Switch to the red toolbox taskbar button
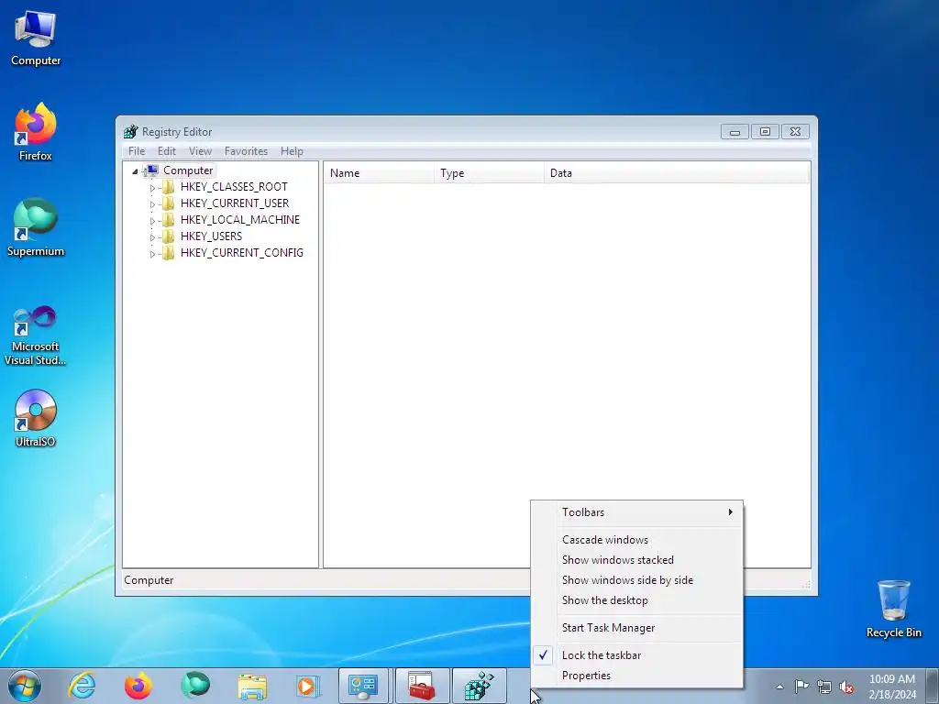The width and height of the screenshot is (939, 704). [x=422, y=686]
